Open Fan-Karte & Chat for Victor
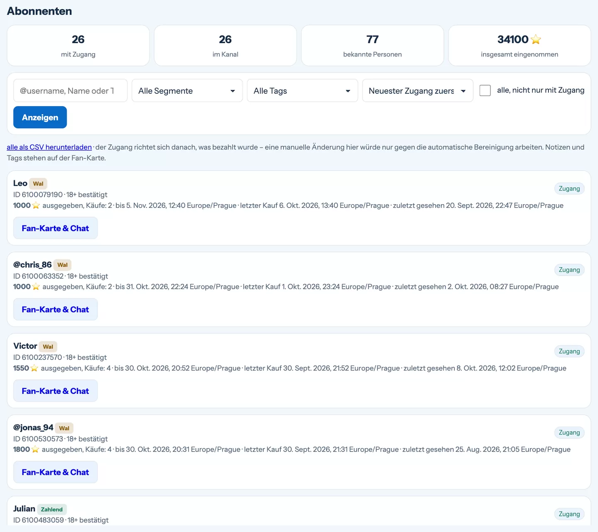This screenshot has width=598, height=532. coord(55,391)
